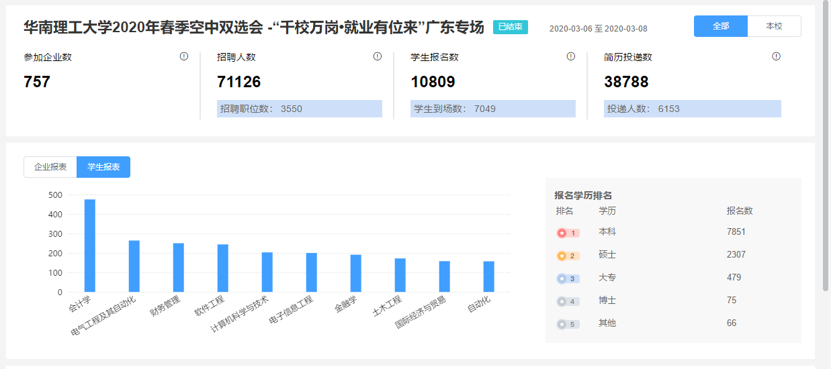Click the 71126 recruitment count value

pos(239,82)
